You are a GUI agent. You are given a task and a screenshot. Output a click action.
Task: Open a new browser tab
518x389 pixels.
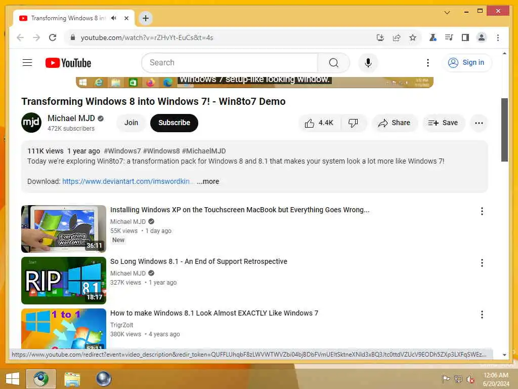tap(146, 18)
